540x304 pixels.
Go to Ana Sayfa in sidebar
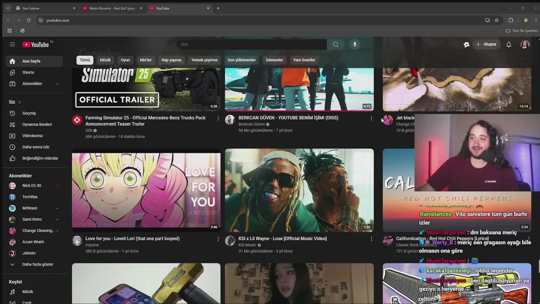[x=34, y=61]
